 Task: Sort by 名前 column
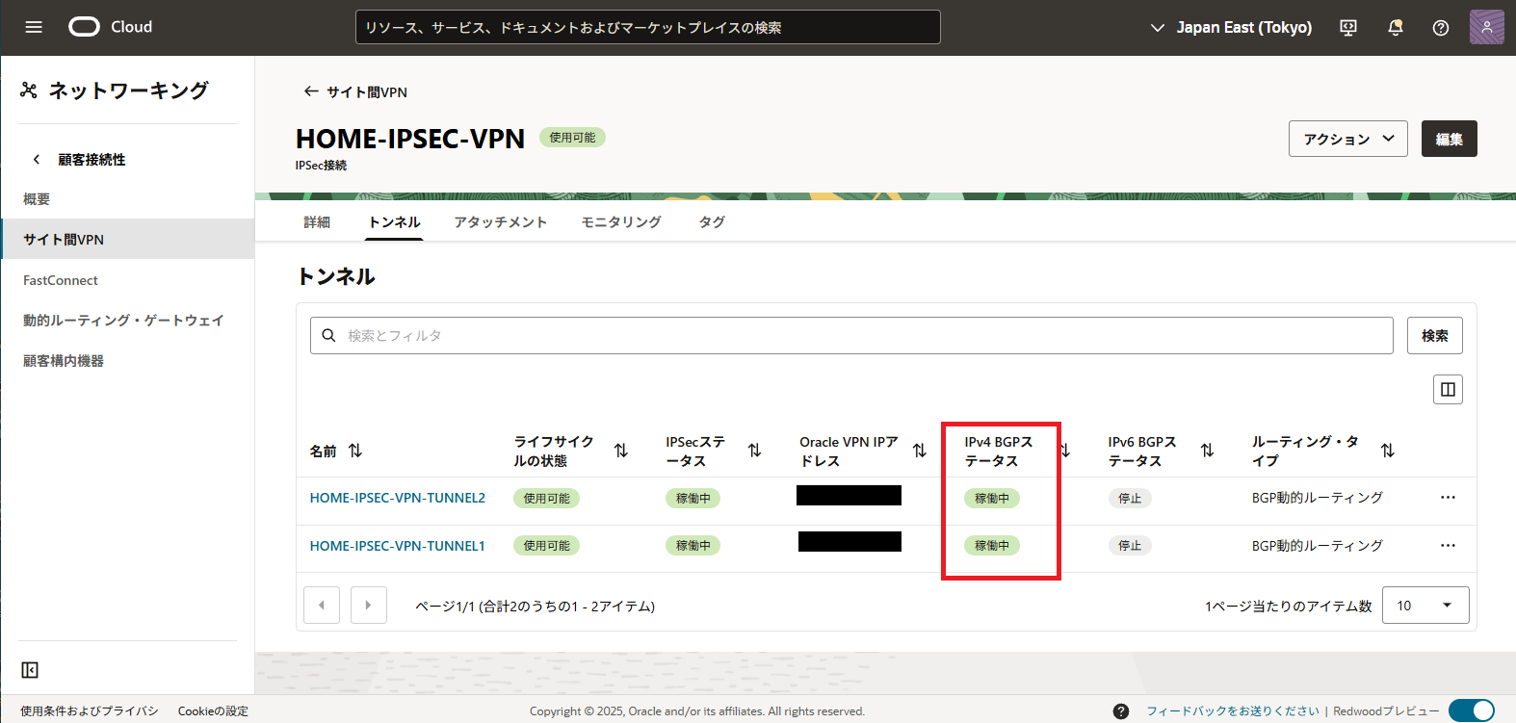pos(355,451)
